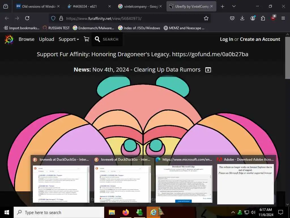This screenshot has width=290, height=218.
Task: Open the Downloads panel
Action: [x=242, y=18]
